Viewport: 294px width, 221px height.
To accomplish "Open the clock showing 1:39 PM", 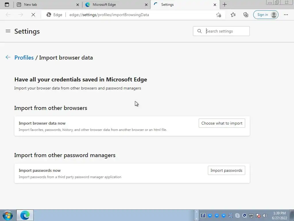I will tap(279, 216).
